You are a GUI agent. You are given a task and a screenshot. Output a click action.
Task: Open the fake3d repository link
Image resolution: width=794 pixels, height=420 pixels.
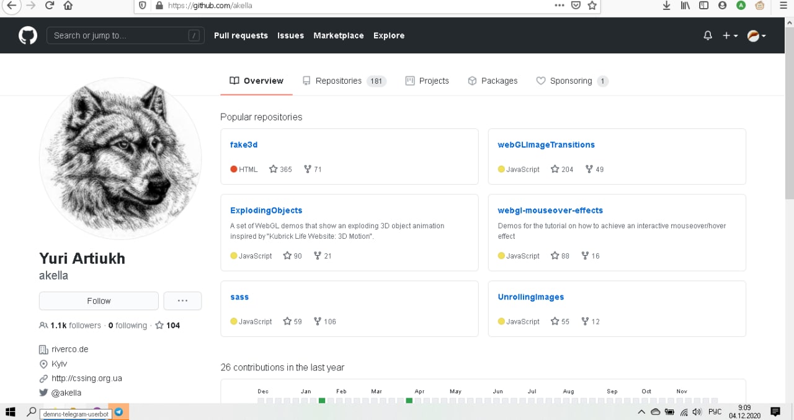[244, 145]
